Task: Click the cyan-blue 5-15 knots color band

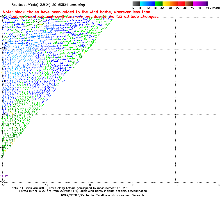Action: tap(147, 3)
